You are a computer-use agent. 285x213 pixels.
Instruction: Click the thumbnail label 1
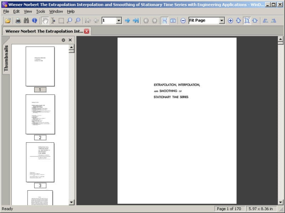point(40,89)
